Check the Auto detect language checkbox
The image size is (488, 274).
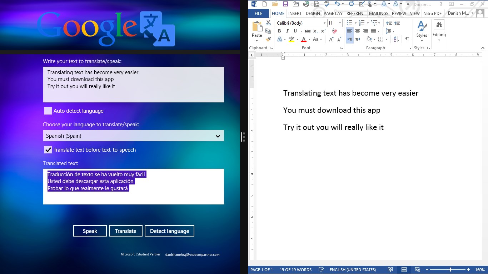click(x=48, y=111)
